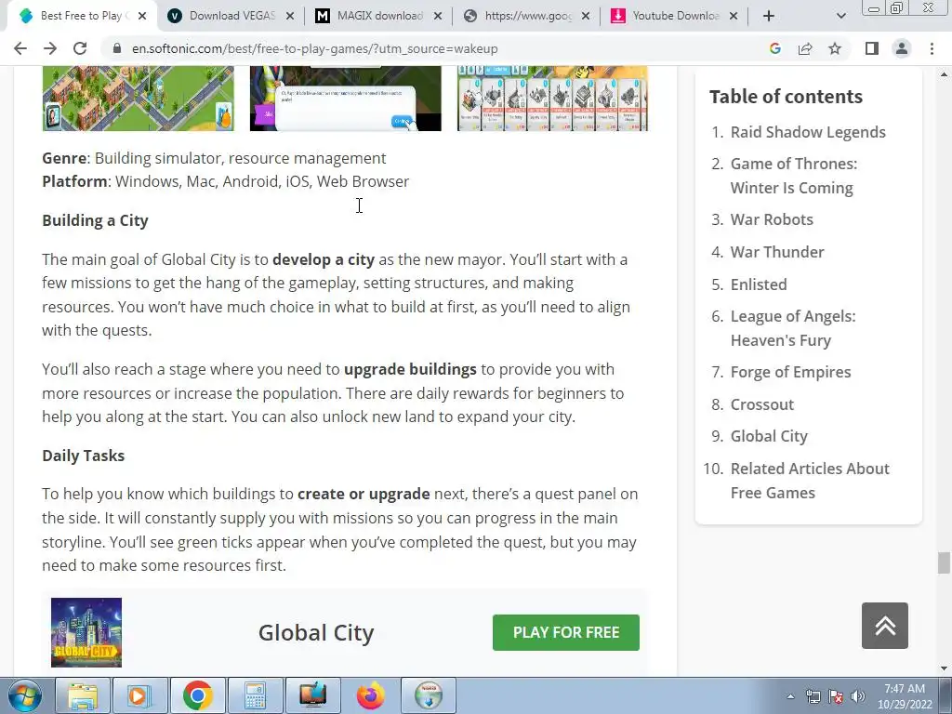Open the network tray icon
The height and width of the screenshot is (714, 952).
pos(813,696)
